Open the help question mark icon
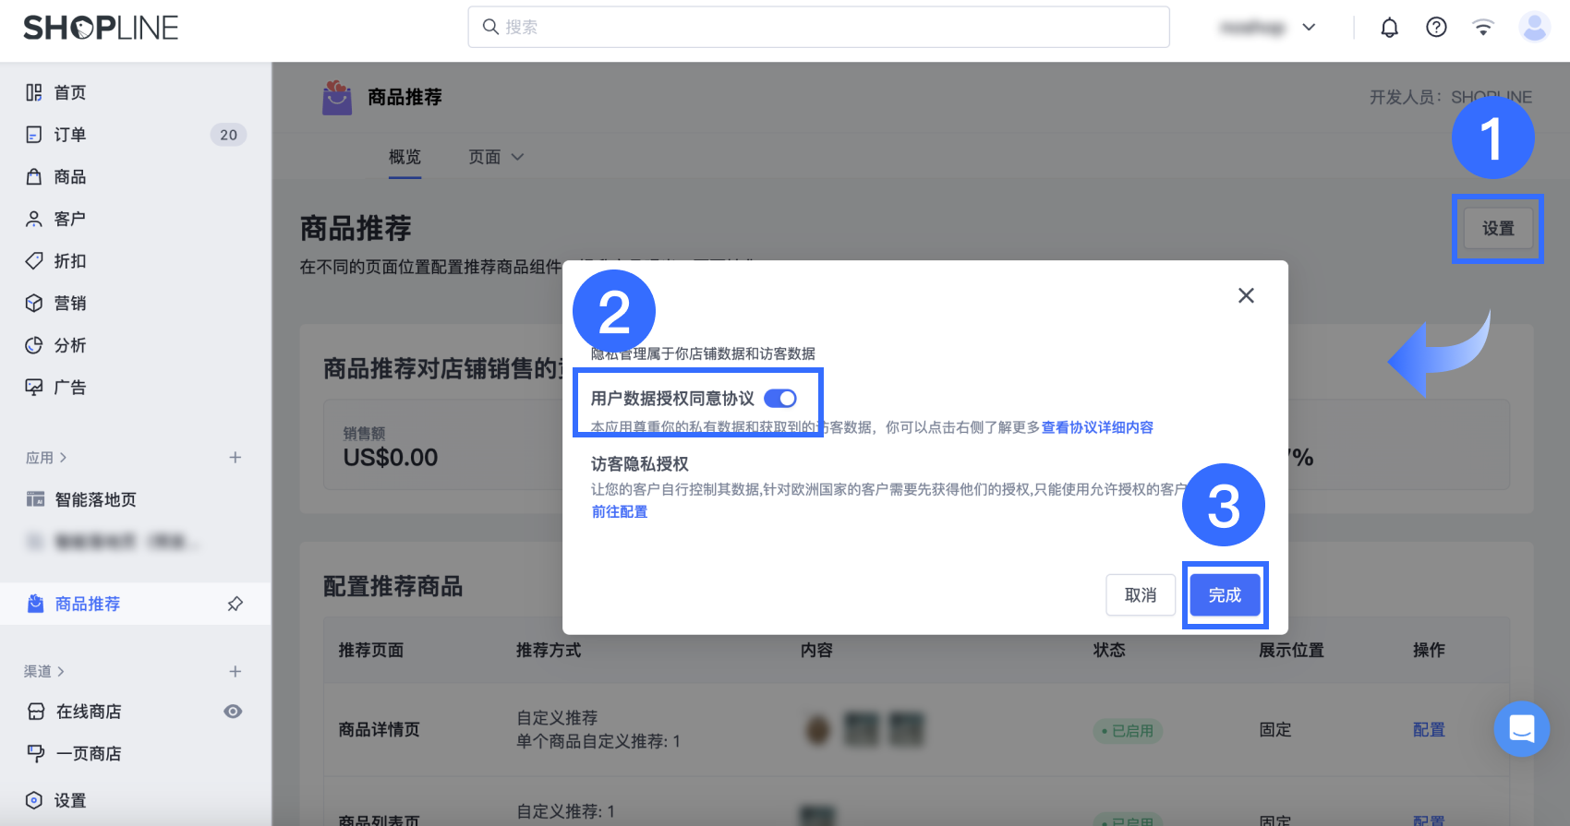 click(1436, 28)
